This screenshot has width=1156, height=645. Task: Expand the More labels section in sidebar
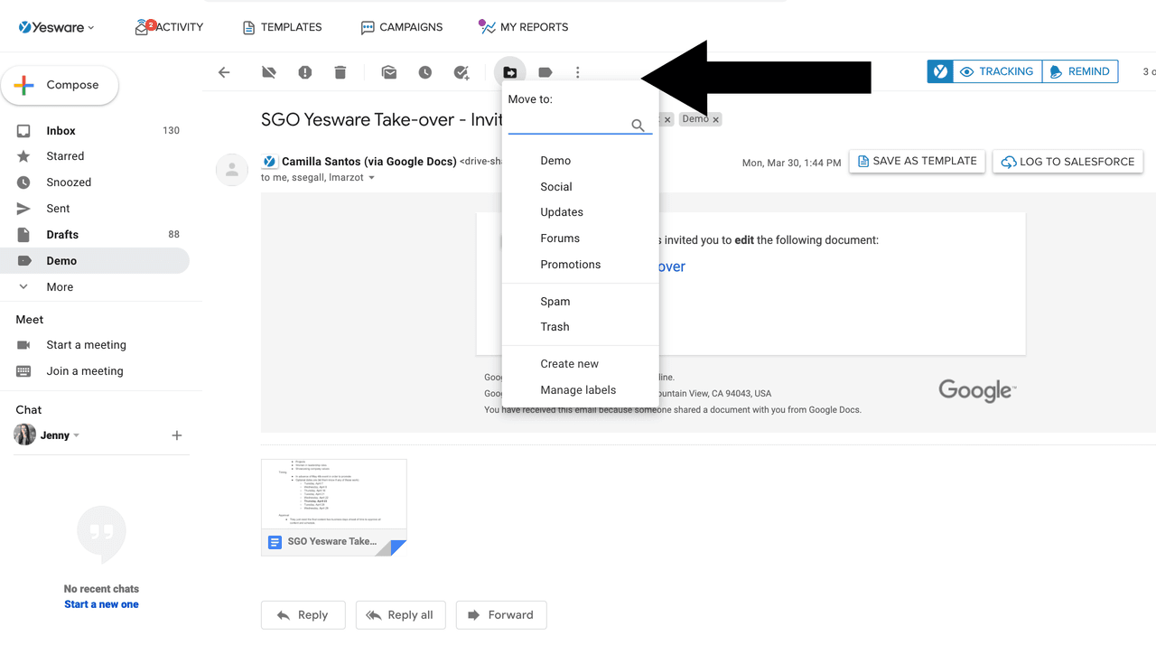[60, 286]
